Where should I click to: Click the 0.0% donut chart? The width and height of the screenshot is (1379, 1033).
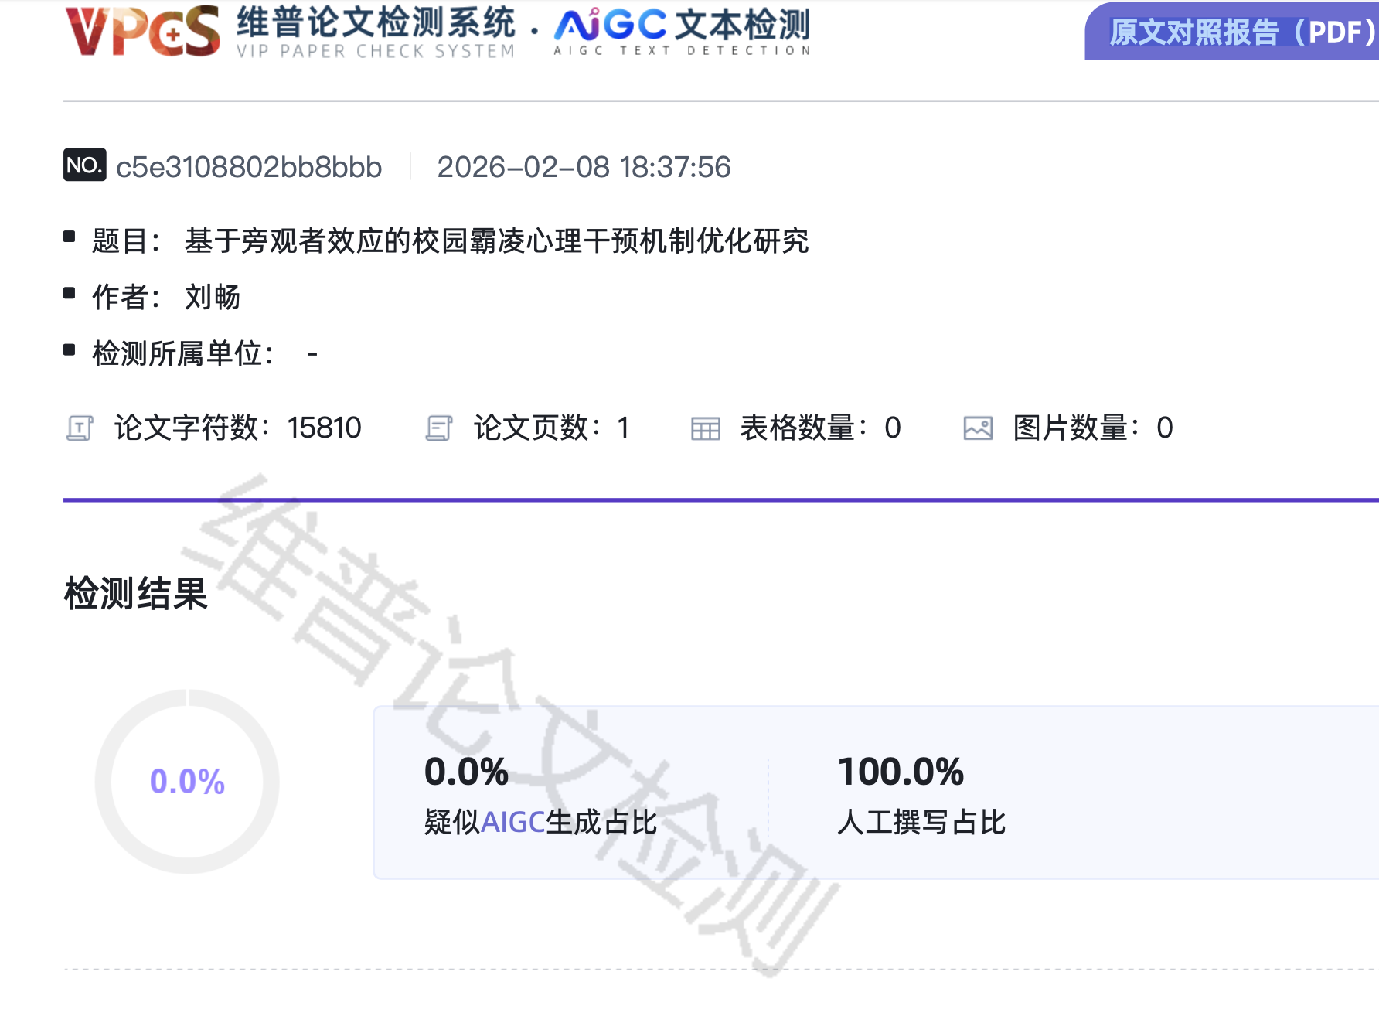tap(186, 782)
